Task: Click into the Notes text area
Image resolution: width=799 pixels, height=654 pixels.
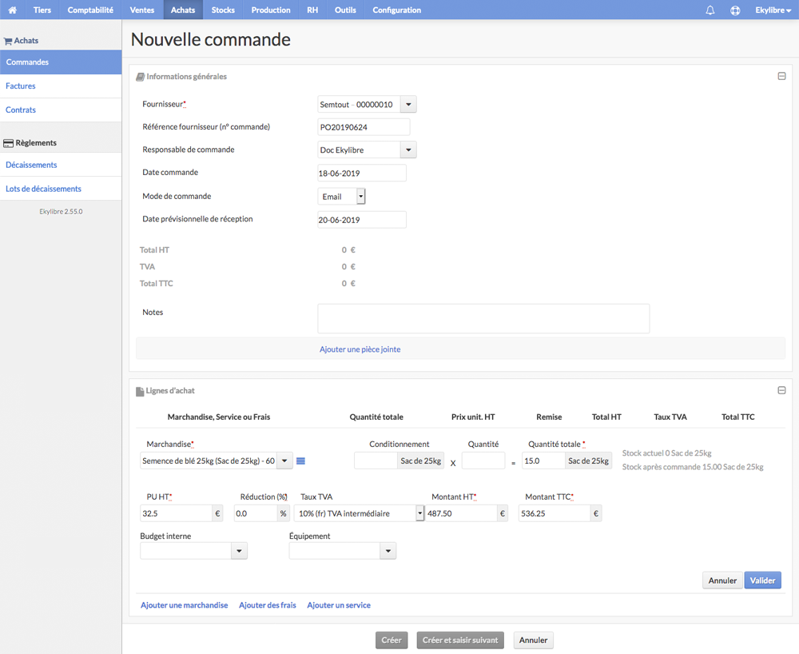Action: click(483, 318)
